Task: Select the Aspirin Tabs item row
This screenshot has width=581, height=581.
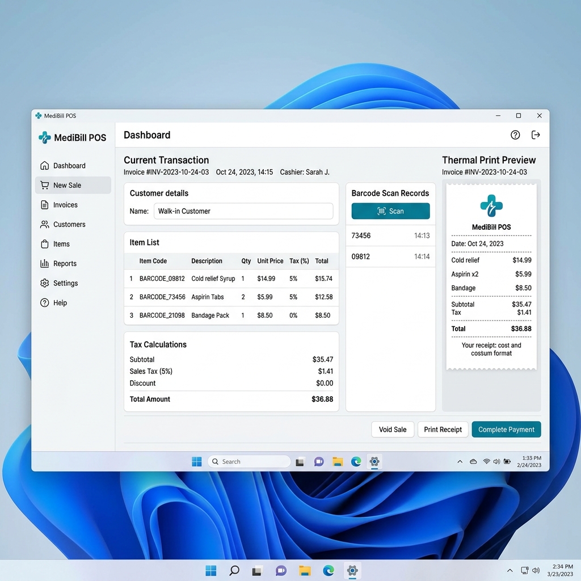Action: click(x=231, y=297)
